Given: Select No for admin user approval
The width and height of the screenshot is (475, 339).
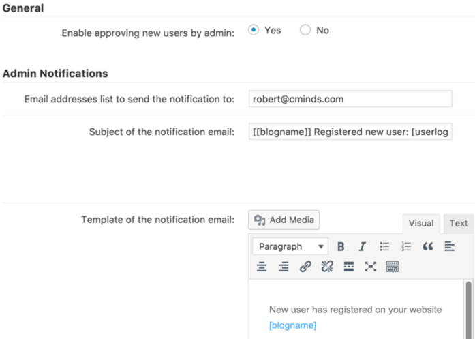Looking at the screenshot, I should pyautogui.click(x=305, y=31).
